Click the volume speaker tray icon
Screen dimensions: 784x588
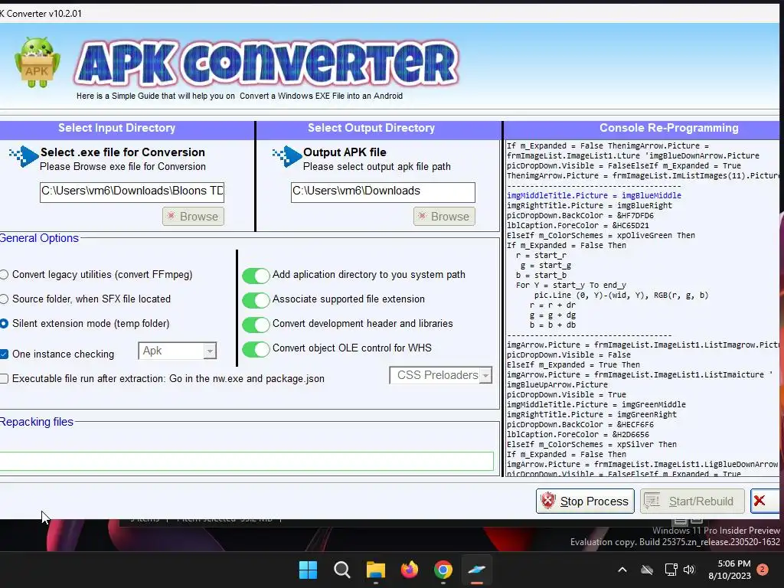click(x=689, y=570)
